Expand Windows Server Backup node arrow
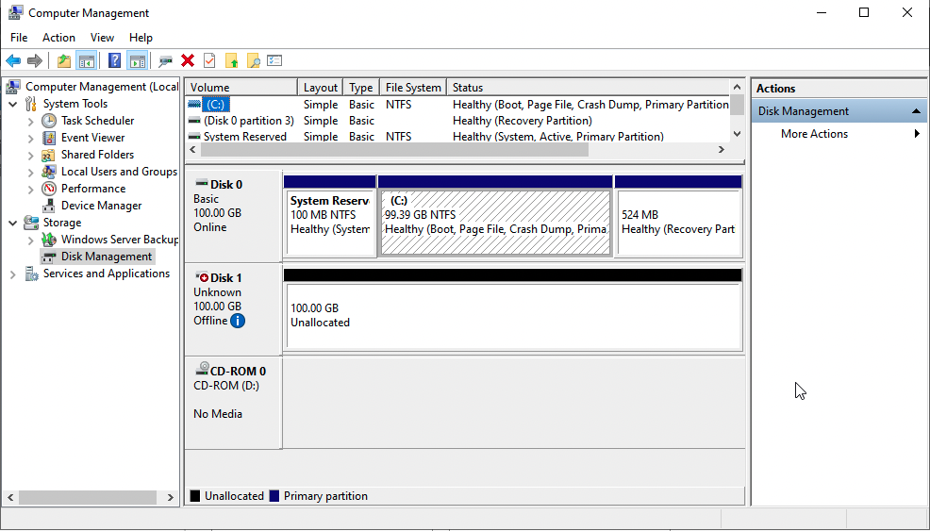The width and height of the screenshot is (930, 531). pos(31,241)
